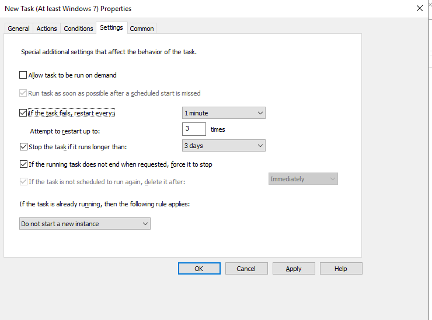Click the Cancel button
Screen dimensions: 432x320
point(246,269)
